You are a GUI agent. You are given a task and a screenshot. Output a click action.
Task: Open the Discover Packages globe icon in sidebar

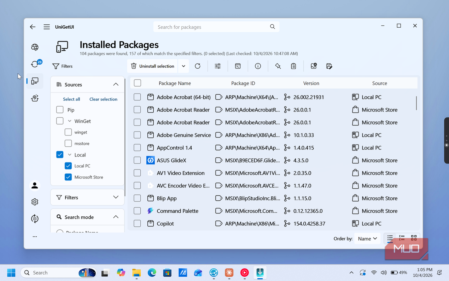pyautogui.click(x=35, y=47)
